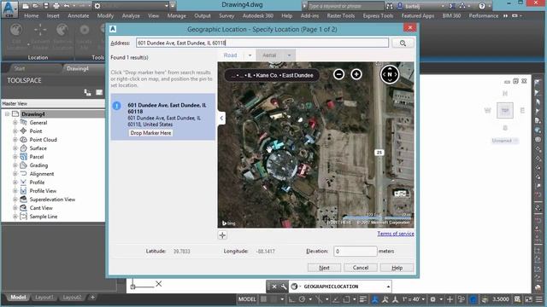The width and height of the screenshot is (547, 307).
Task: Toggle grid display in status bar
Action: [x=264, y=299]
